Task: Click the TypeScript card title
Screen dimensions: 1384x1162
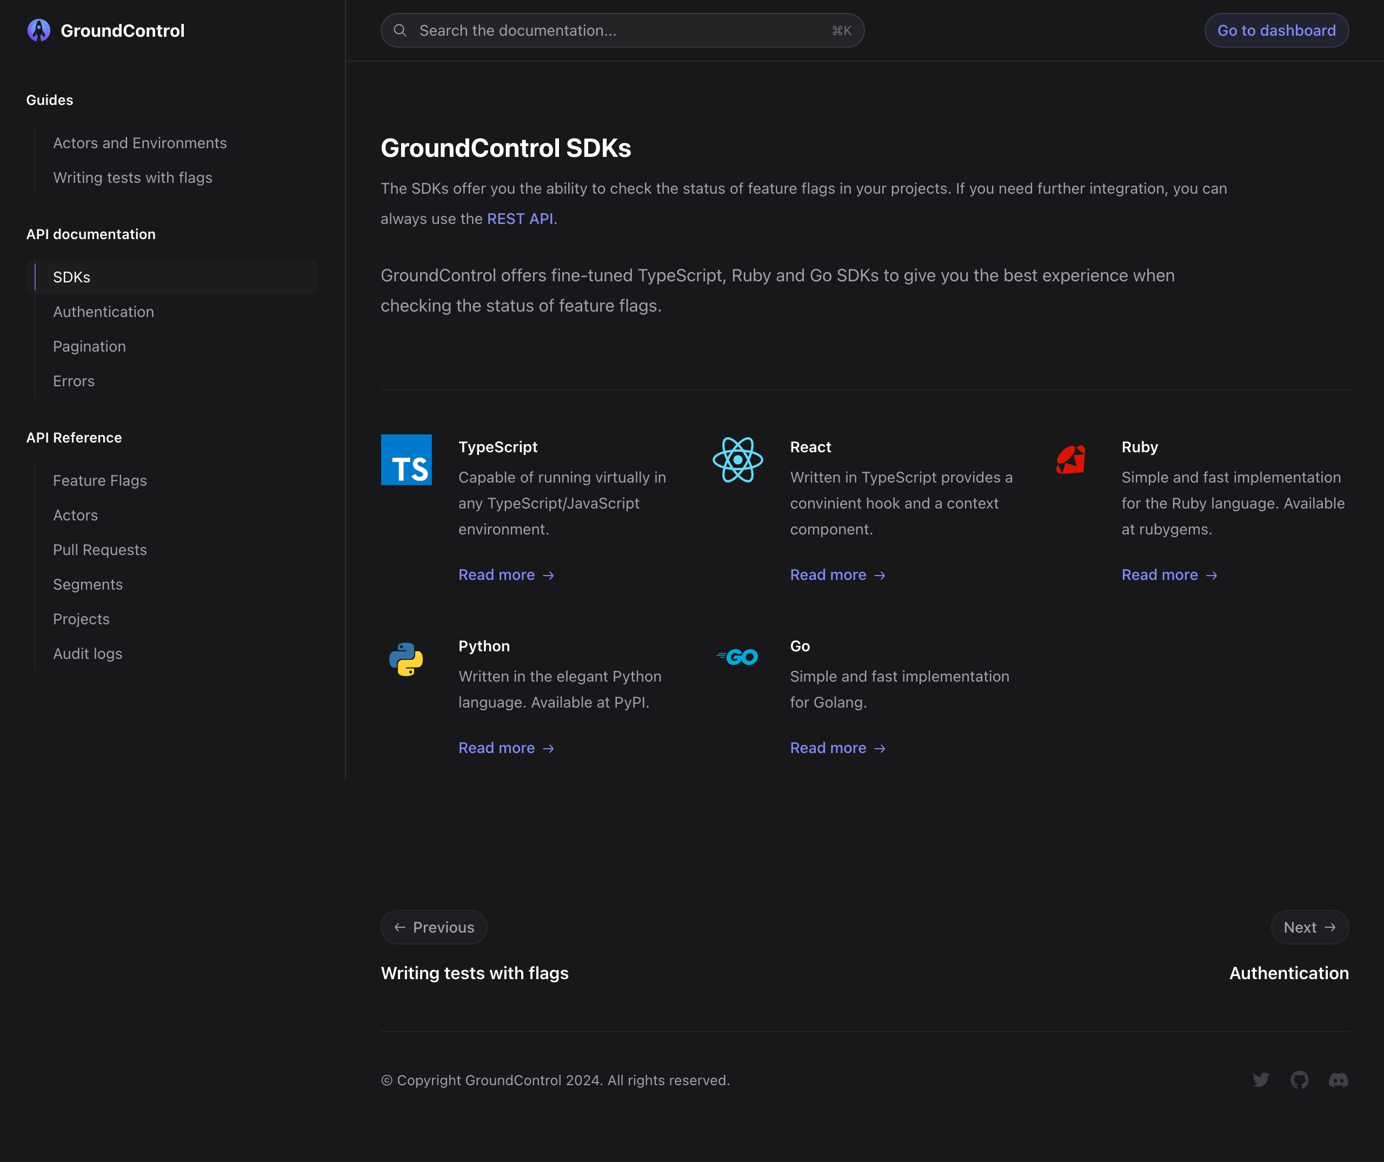Action: (498, 447)
